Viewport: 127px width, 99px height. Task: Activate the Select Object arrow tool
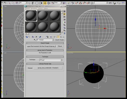[29, 3]
